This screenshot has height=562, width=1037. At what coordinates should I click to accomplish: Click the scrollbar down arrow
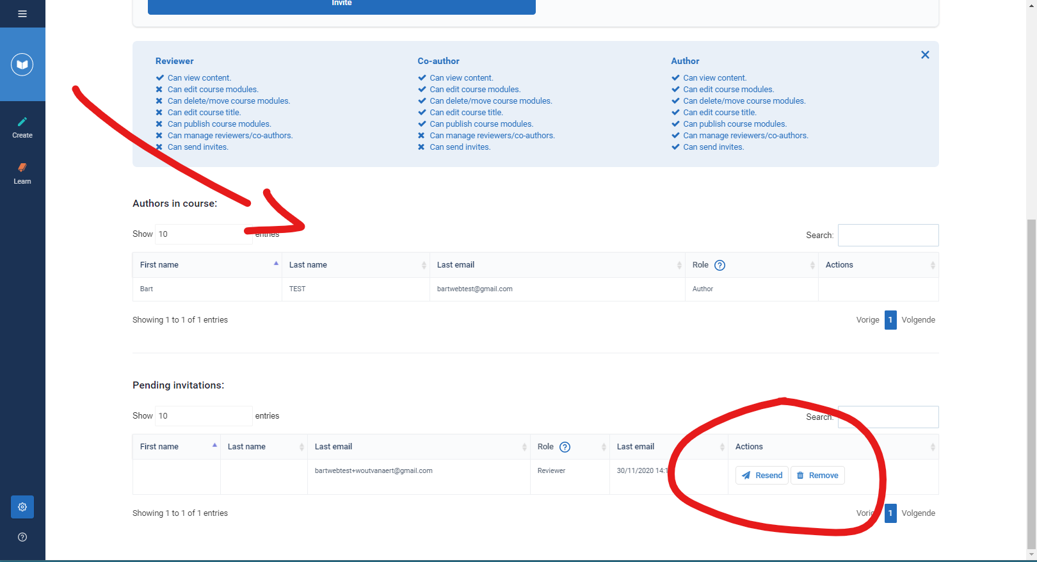1031,555
